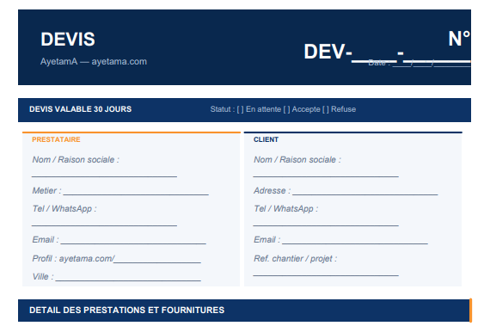
Task: Click Prestataire 'Email' blank line
Action: [x=133, y=243]
